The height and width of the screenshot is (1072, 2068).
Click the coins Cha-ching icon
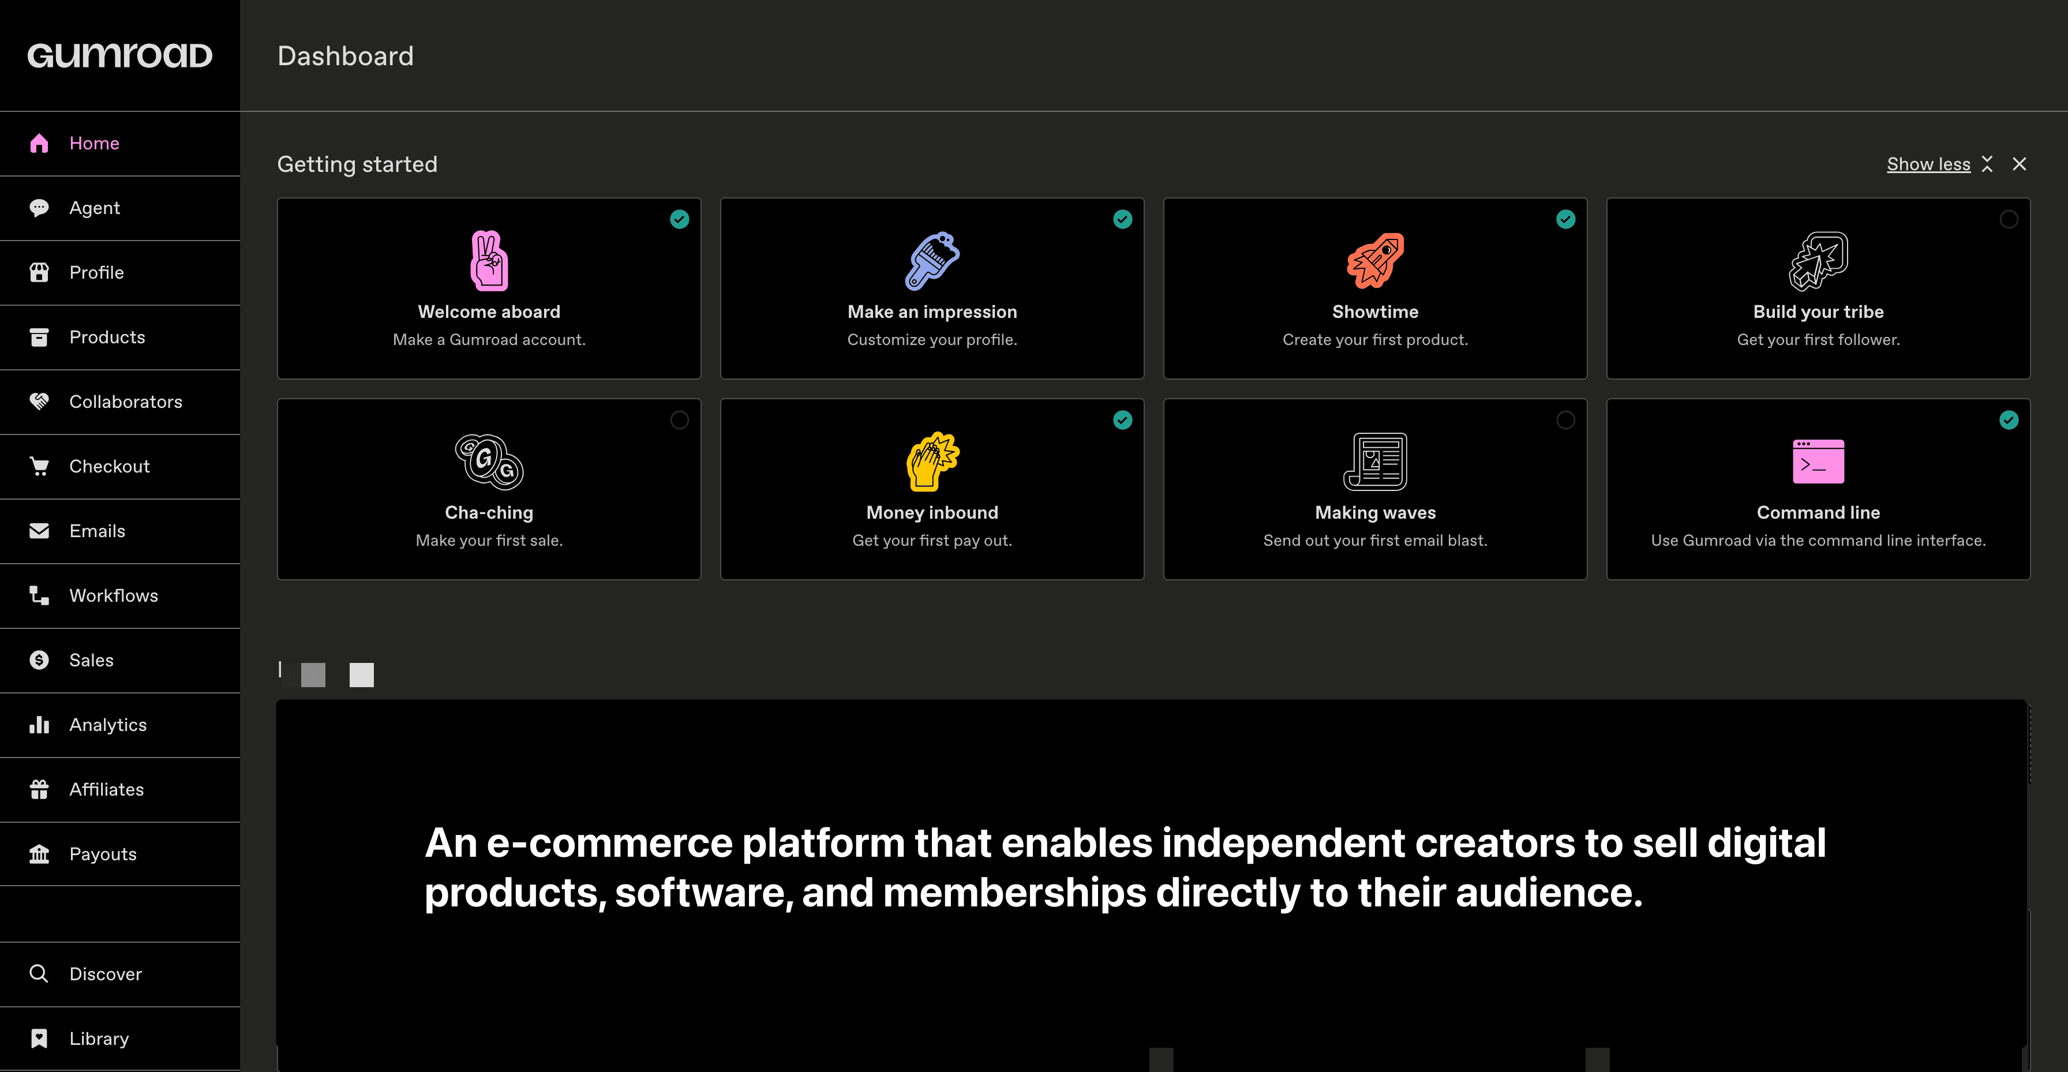pos(489,462)
